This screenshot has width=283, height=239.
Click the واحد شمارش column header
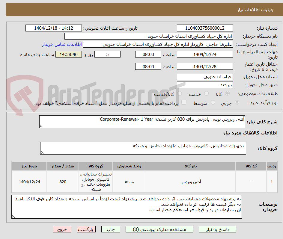129,166
